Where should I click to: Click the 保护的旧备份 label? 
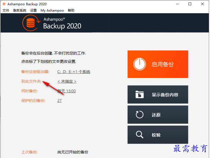pyautogui.click(x=33, y=101)
